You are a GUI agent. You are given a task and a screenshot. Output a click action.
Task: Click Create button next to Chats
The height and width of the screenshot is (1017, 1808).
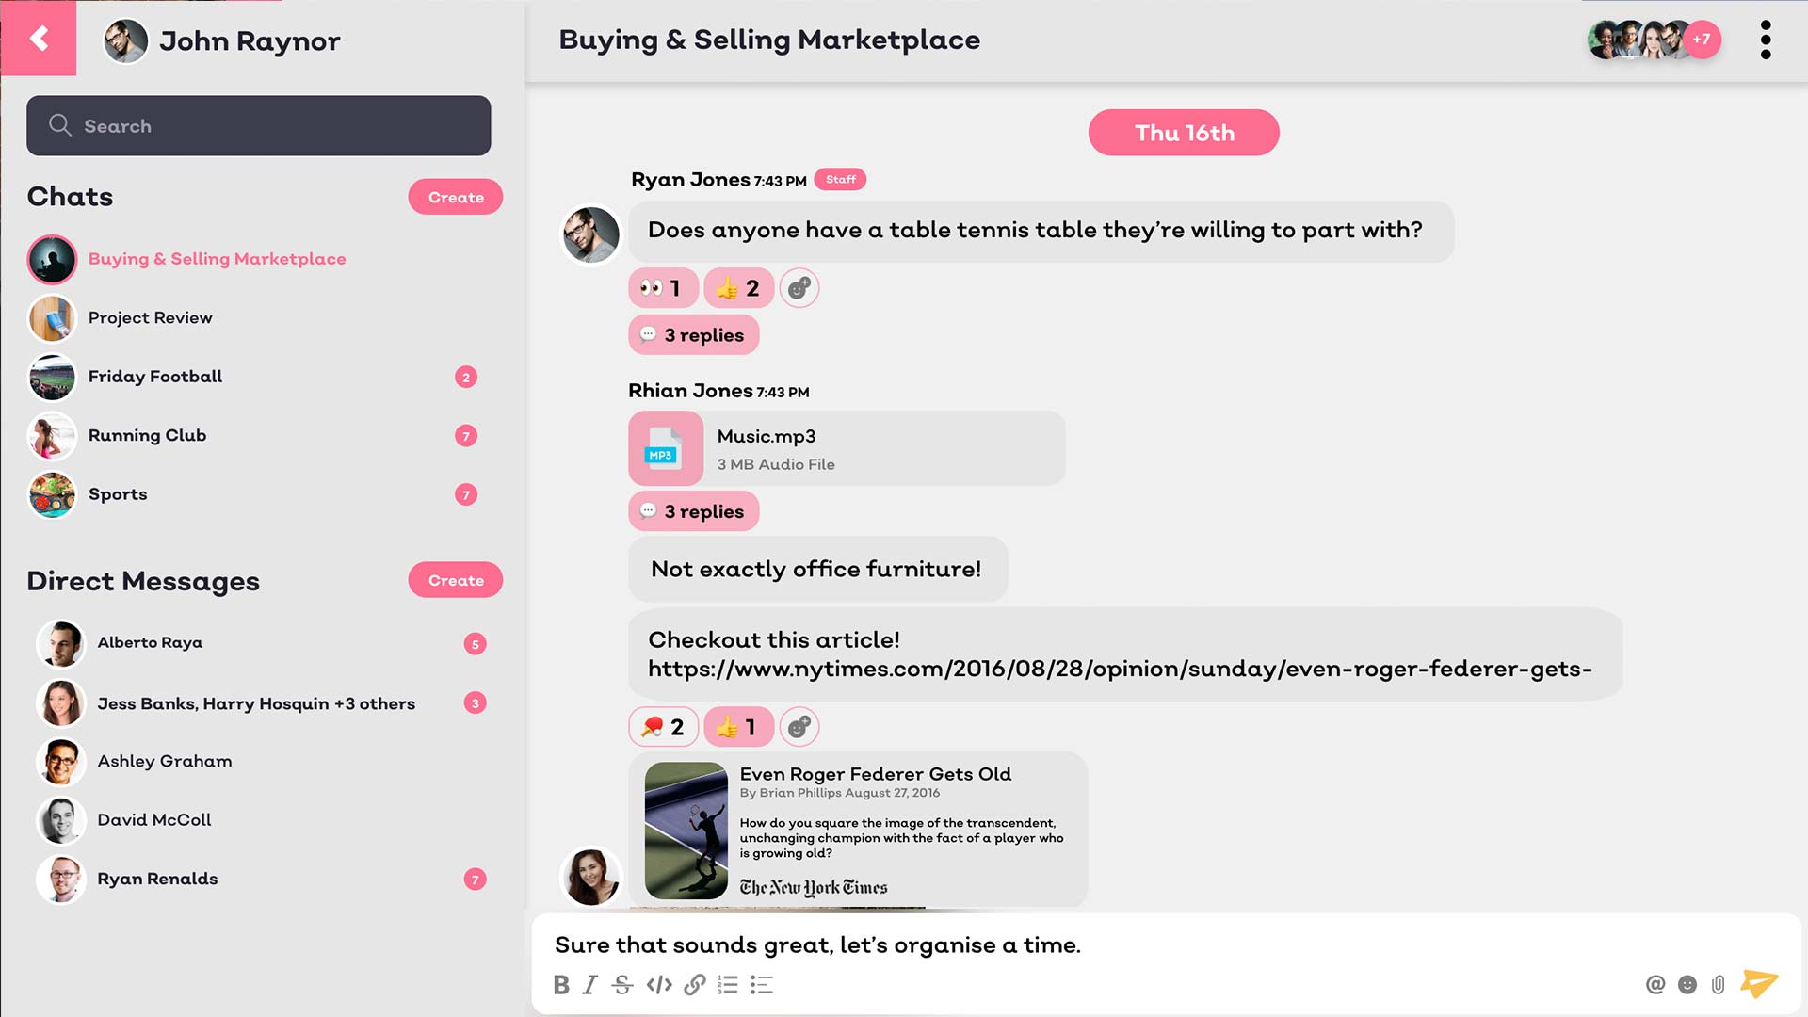(456, 197)
